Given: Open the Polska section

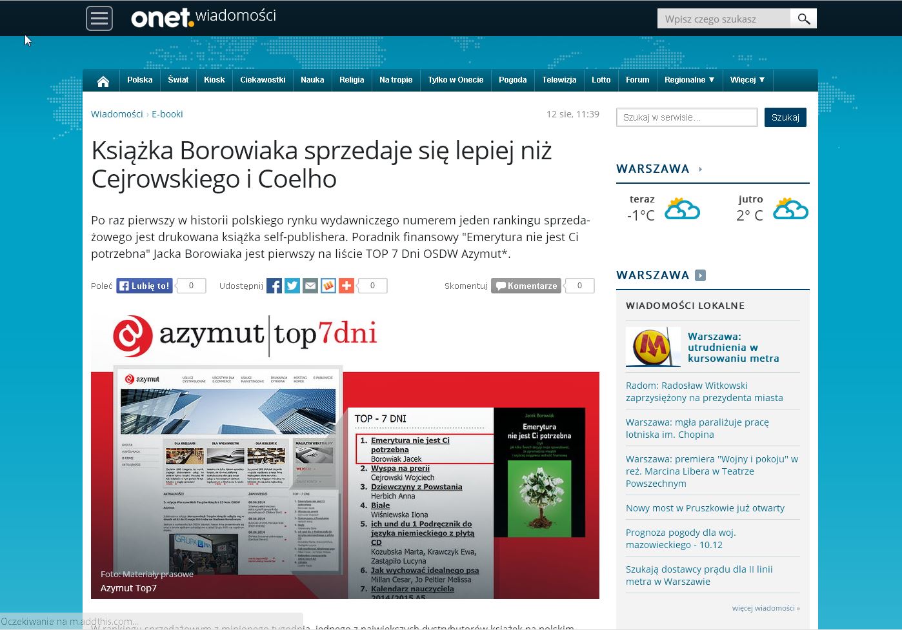Looking at the screenshot, I should pyautogui.click(x=140, y=80).
